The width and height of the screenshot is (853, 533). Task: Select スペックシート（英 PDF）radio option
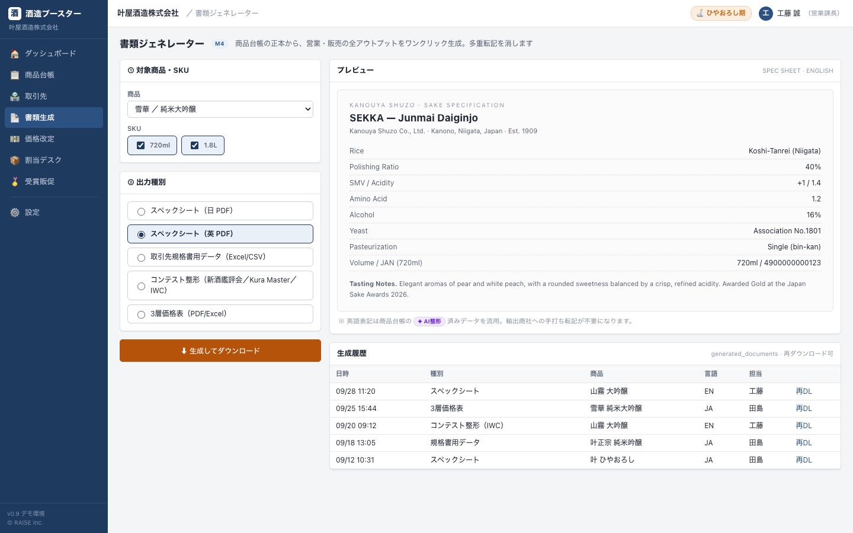point(220,234)
